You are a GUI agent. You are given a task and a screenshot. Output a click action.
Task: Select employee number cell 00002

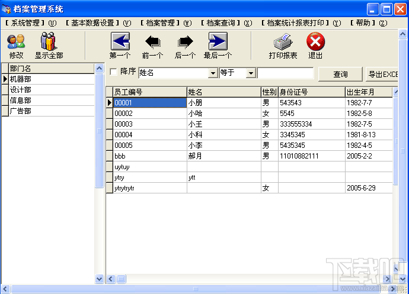tap(150, 113)
